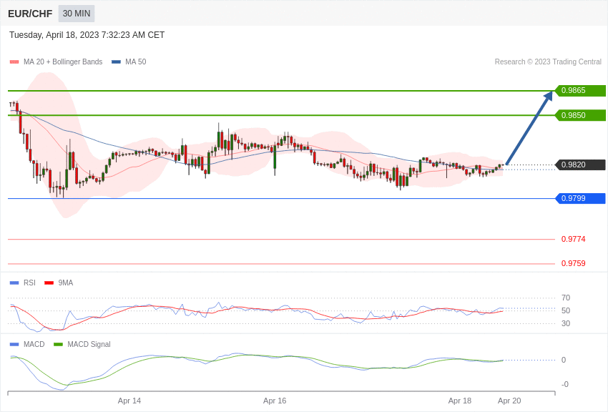Click the Apr 14 date axis label
This screenshot has width=608, height=412.
point(129,401)
